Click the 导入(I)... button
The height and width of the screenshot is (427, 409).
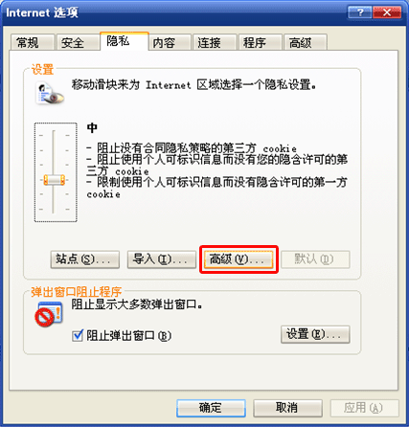point(162,259)
